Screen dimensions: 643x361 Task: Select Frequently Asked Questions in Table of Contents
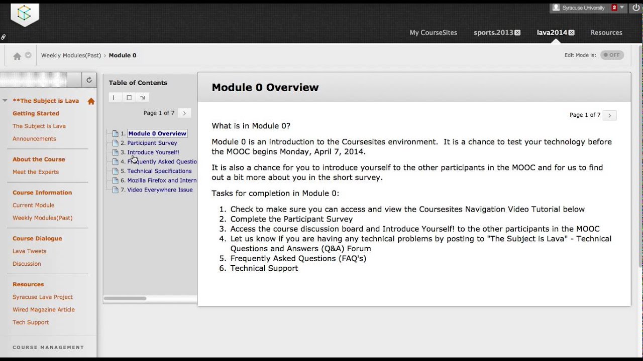click(x=162, y=162)
